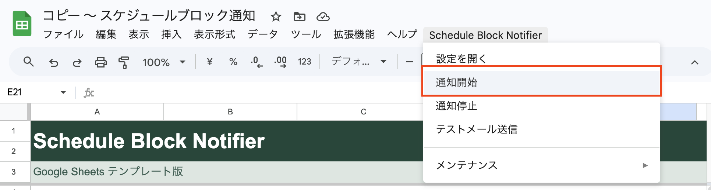Click the print icon

[100, 62]
